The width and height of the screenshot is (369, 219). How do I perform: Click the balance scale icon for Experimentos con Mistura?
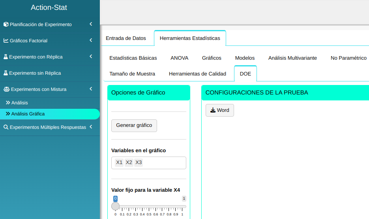pyautogui.click(x=6, y=89)
